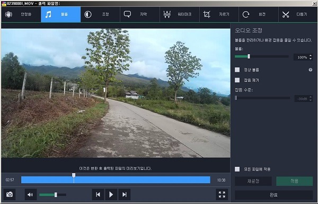Click the blue timeline seek bar
318x204 pixels.
116,180
